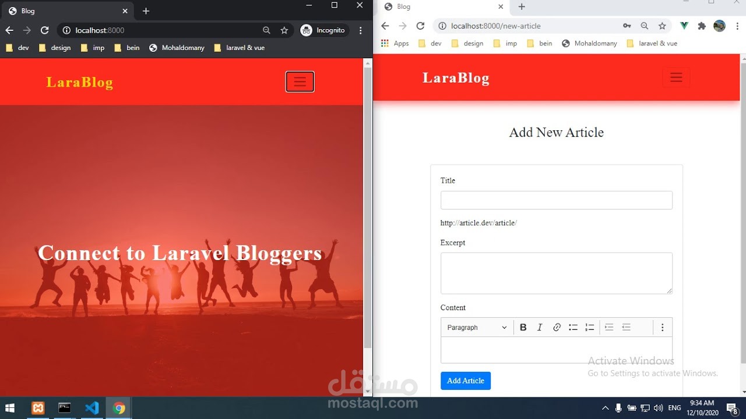Insert a hyperlink using the link icon
Screen dimensions: 746x419
tap(557, 327)
